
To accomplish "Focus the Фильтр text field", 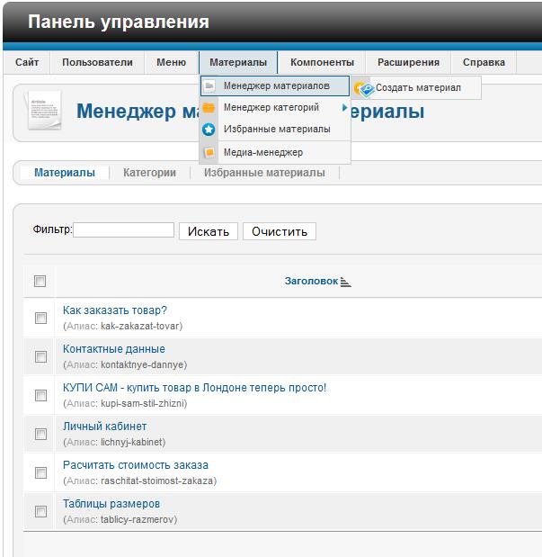I will click(x=123, y=229).
